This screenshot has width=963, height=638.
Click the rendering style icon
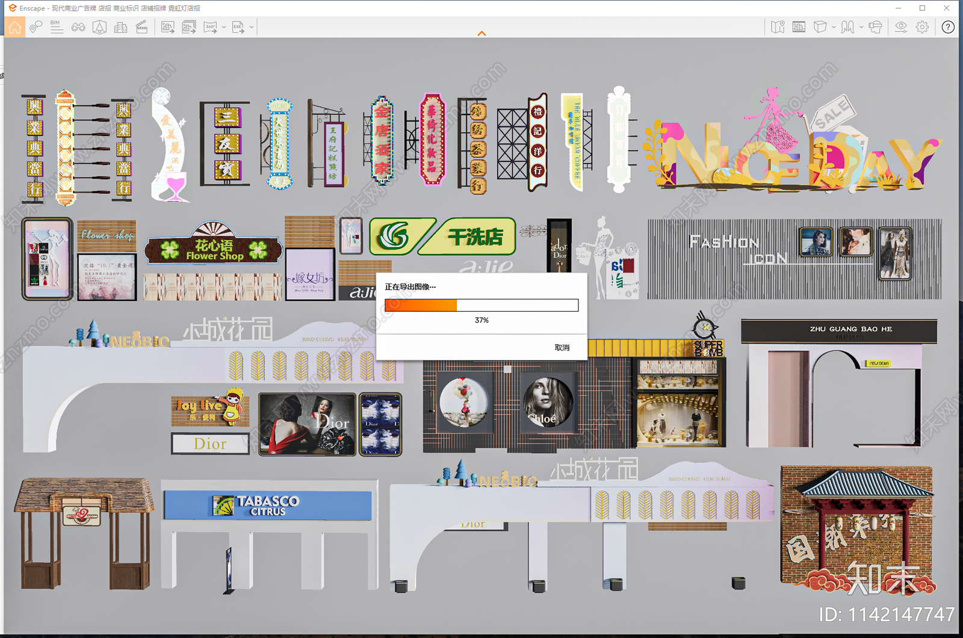[x=847, y=27]
